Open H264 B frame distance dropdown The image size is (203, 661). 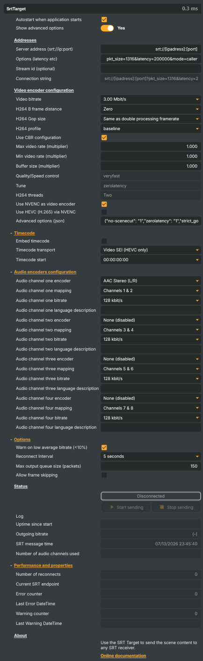pos(151,109)
